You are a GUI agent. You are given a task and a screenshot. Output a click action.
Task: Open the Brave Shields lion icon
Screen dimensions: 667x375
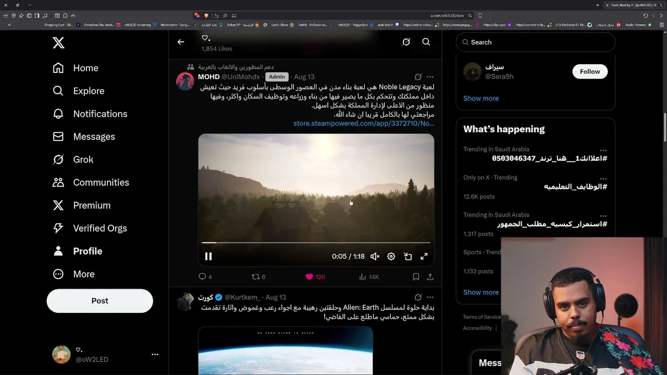206,16
